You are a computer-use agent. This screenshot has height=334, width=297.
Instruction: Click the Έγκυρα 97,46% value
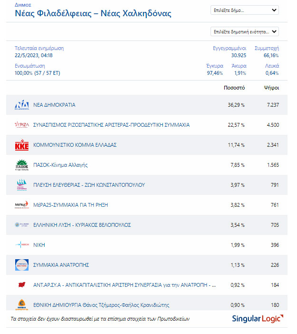click(x=215, y=73)
